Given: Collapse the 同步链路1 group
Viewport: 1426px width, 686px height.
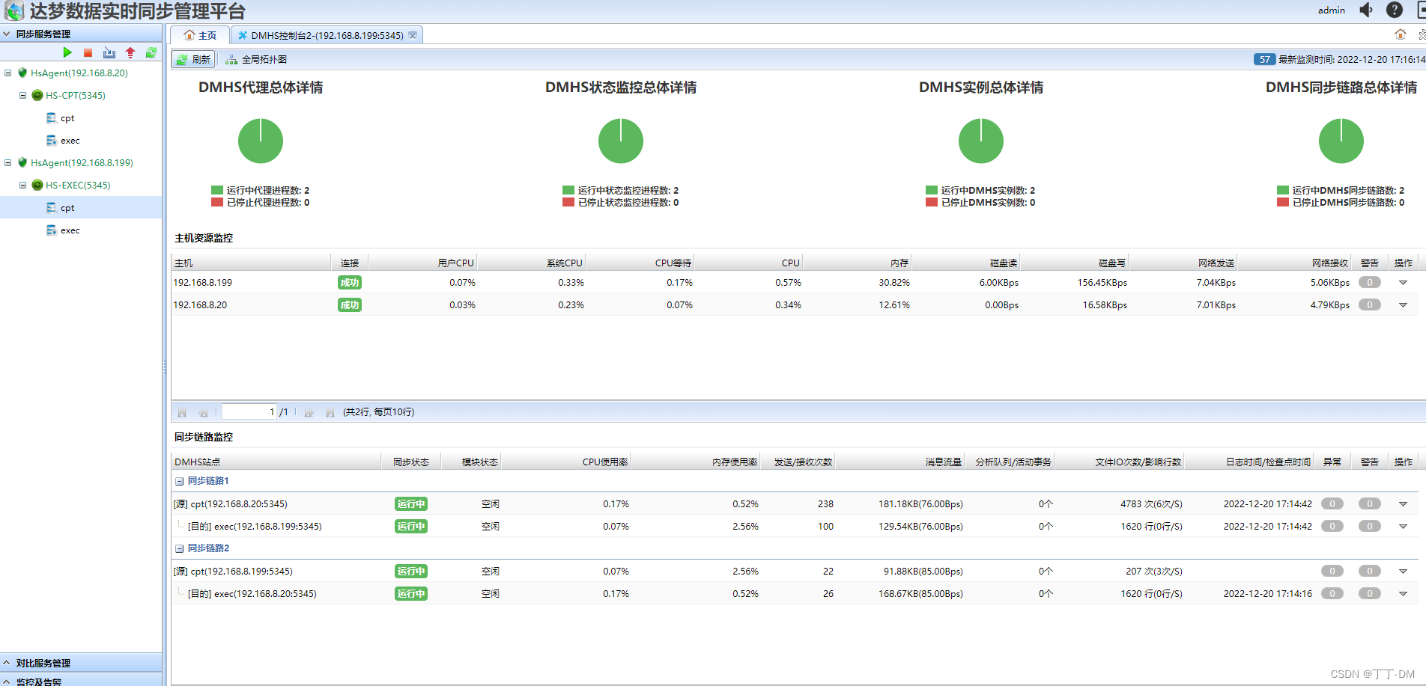Looking at the screenshot, I should 179,480.
